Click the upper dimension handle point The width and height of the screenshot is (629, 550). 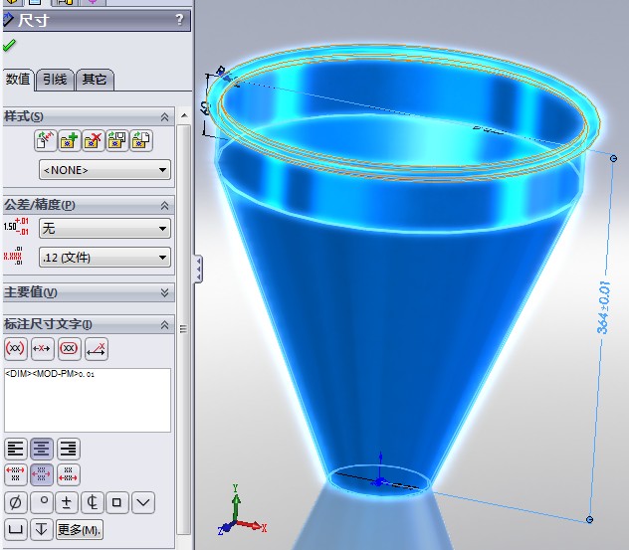pos(613,159)
